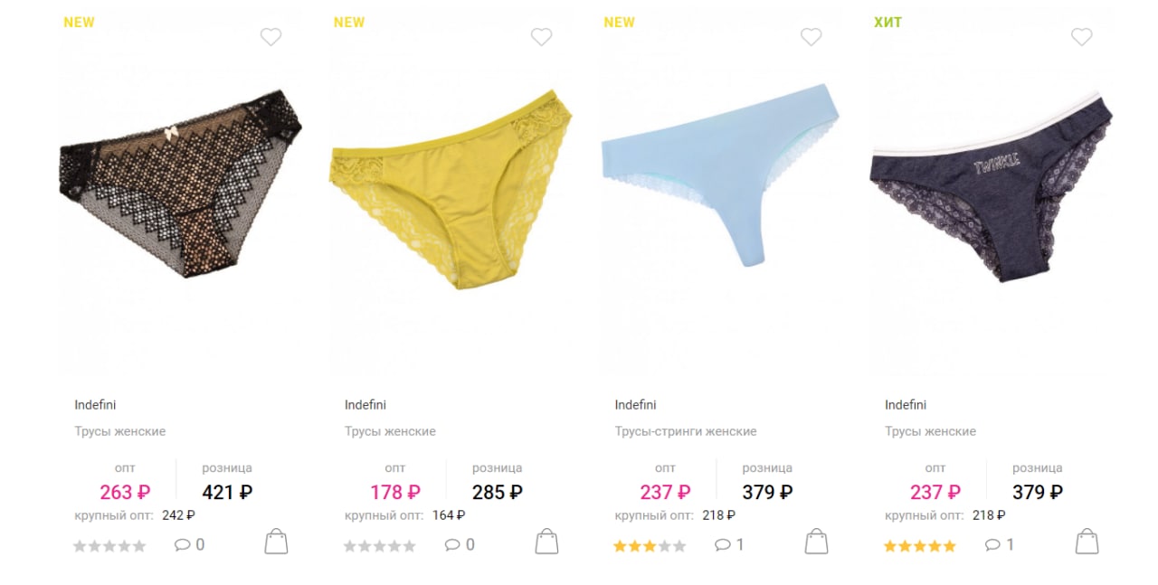
Task: Favorite the yellow panties with heart icon
Action: pyautogui.click(x=541, y=37)
